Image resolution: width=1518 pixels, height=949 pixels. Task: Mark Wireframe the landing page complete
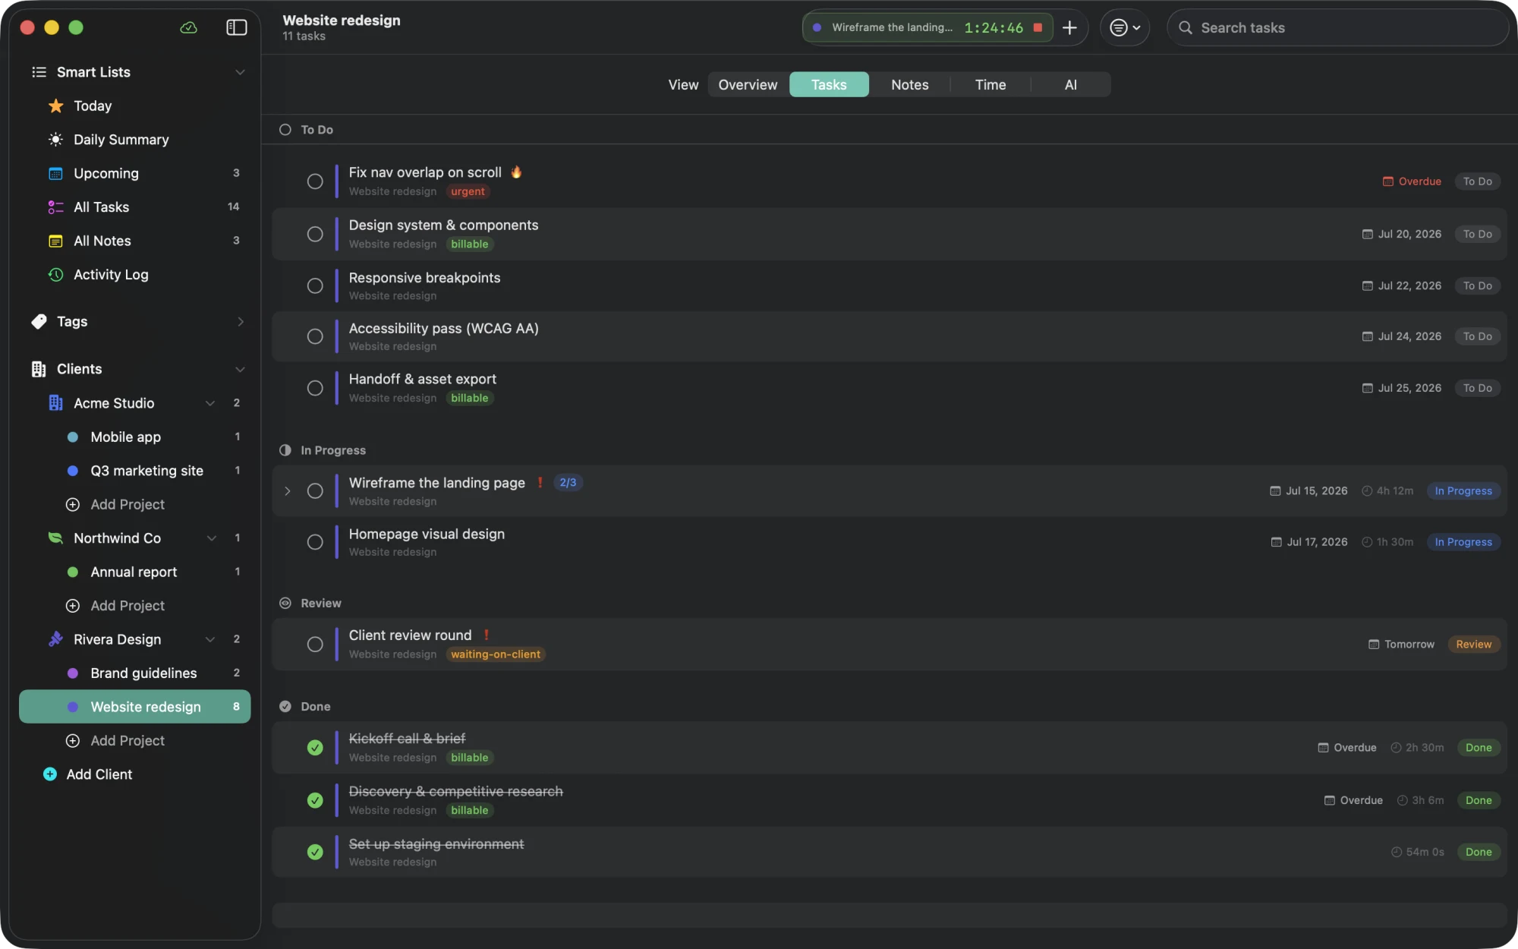pyautogui.click(x=315, y=491)
